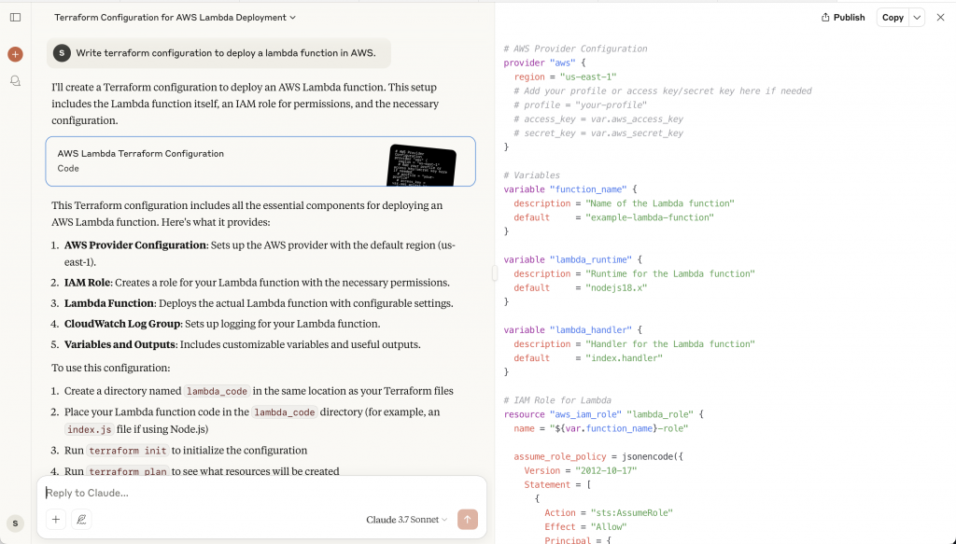Click the bold "Lambda Function" list item
The image size is (956, 544).
109,303
